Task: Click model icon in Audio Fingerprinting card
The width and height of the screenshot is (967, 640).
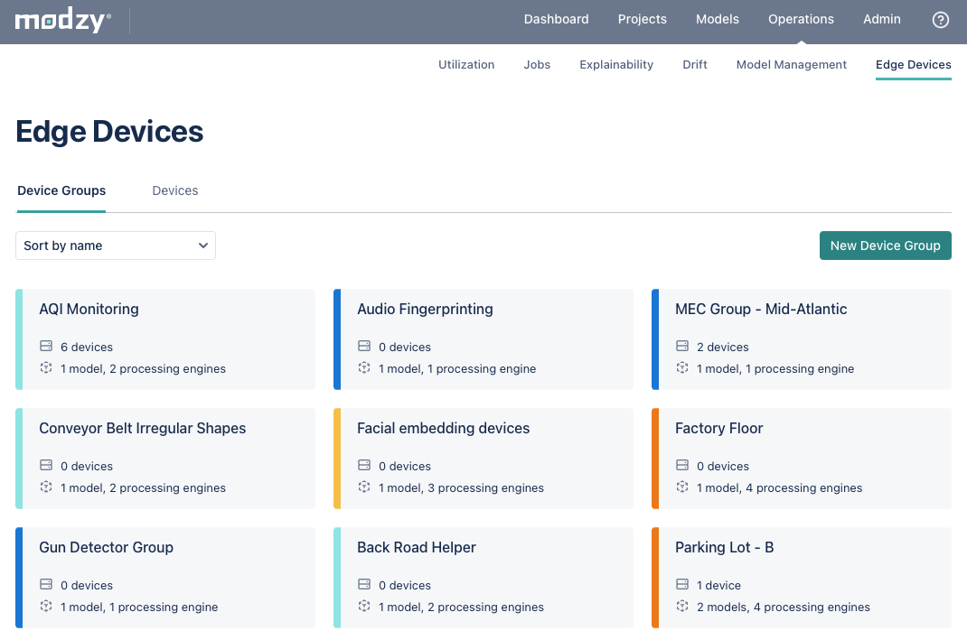Action: pos(364,367)
